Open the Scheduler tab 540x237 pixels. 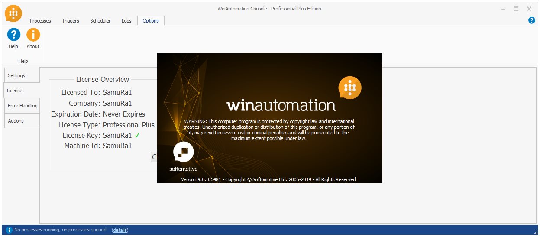[100, 21]
